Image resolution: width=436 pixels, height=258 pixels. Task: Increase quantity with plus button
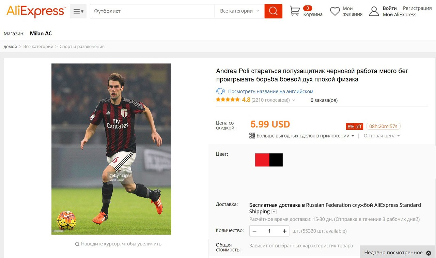click(x=284, y=231)
